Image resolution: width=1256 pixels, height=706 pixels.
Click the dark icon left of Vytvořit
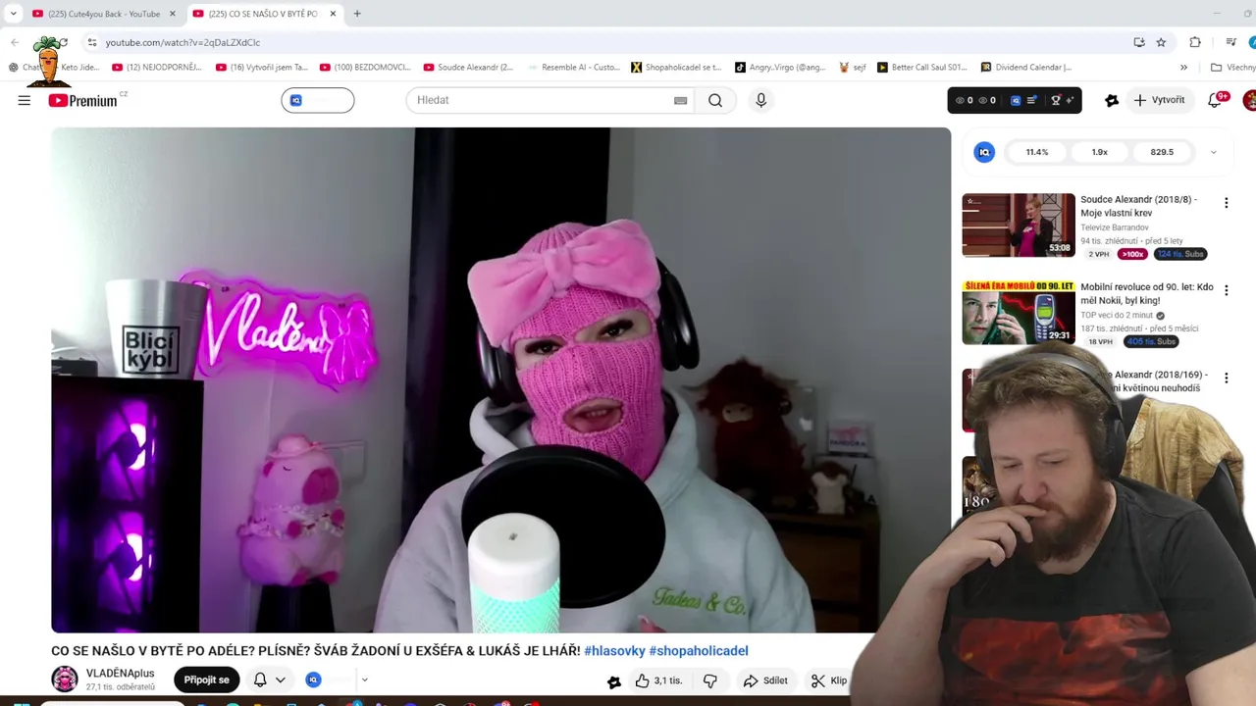tap(1112, 100)
